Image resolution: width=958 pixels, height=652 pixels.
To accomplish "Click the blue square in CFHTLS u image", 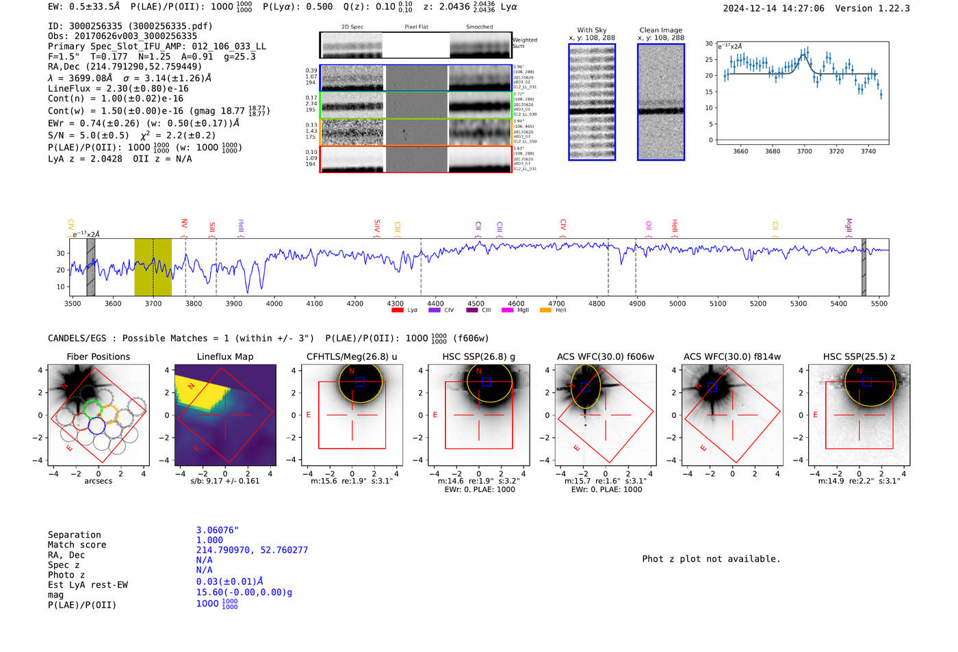I will coord(360,382).
